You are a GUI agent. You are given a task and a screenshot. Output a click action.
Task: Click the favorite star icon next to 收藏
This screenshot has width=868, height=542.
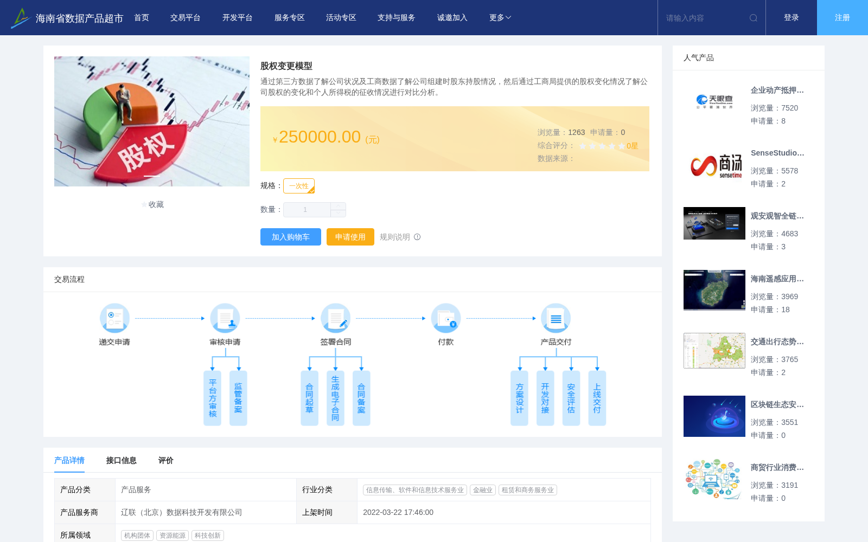tap(144, 204)
